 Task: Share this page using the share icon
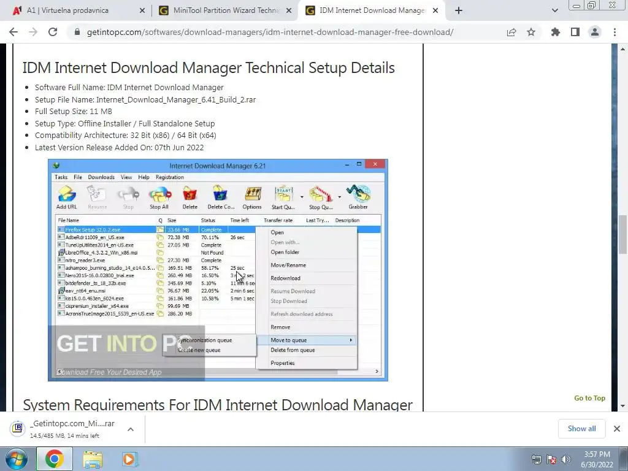[x=511, y=32]
